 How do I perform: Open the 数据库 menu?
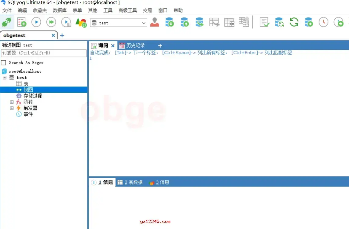tap(60, 10)
